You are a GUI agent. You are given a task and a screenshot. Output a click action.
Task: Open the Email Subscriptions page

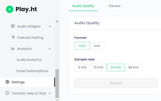(x=32, y=71)
